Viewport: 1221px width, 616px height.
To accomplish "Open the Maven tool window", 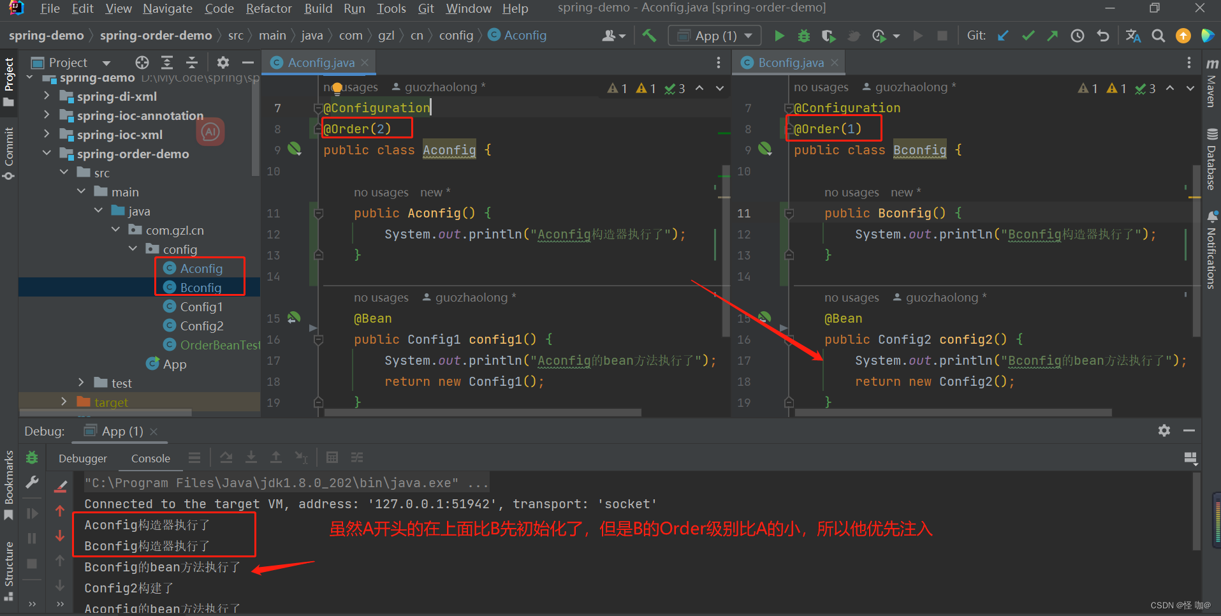I will click(1211, 83).
